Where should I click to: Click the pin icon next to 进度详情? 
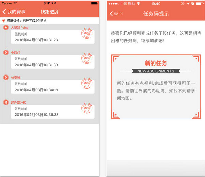click(x=4, y=21)
